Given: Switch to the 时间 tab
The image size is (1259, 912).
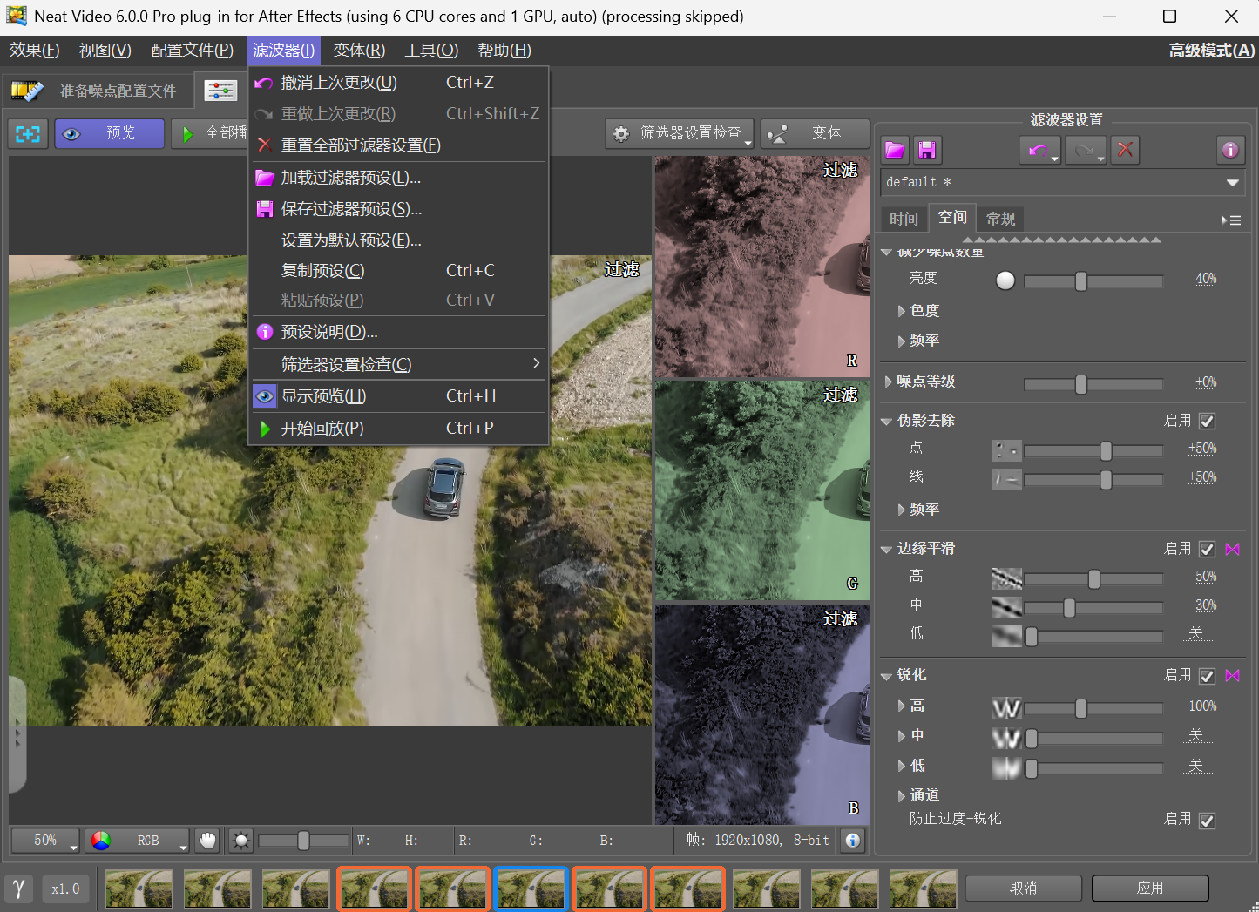Looking at the screenshot, I should click(x=904, y=219).
